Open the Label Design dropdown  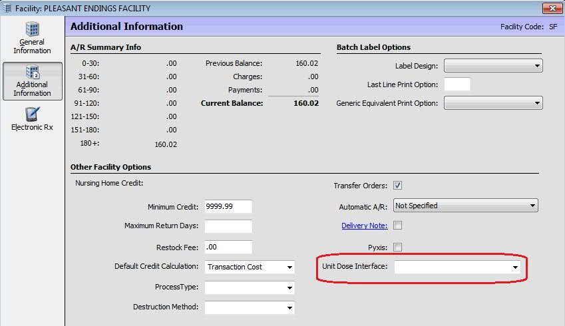click(493, 66)
